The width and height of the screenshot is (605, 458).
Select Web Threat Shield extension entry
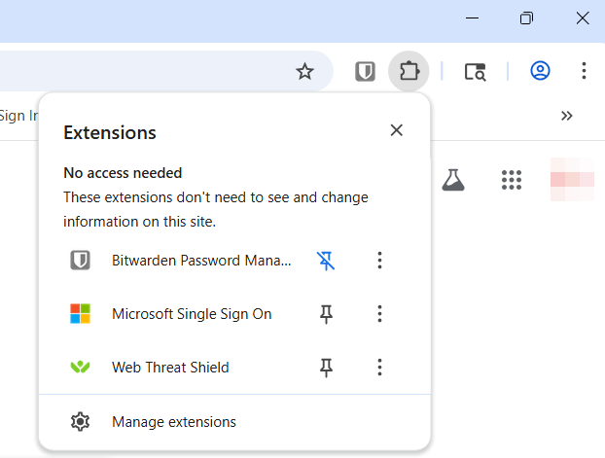pos(170,368)
